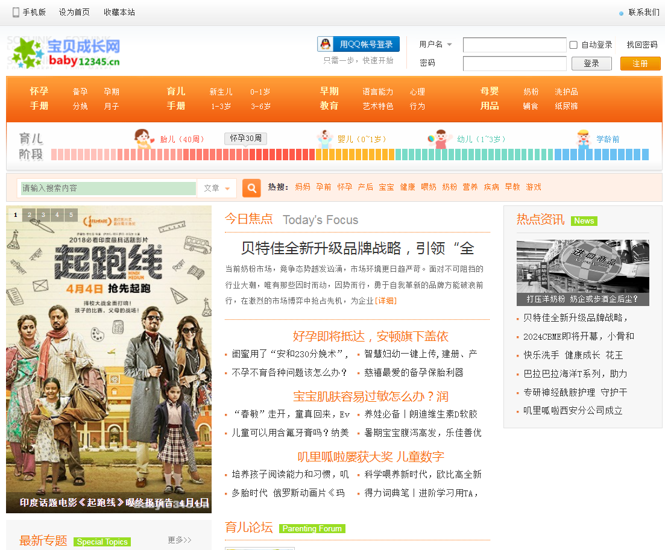Open the 找回密码 link
Image resolution: width=665 pixels, height=550 pixels.
[x=642, y=45]
